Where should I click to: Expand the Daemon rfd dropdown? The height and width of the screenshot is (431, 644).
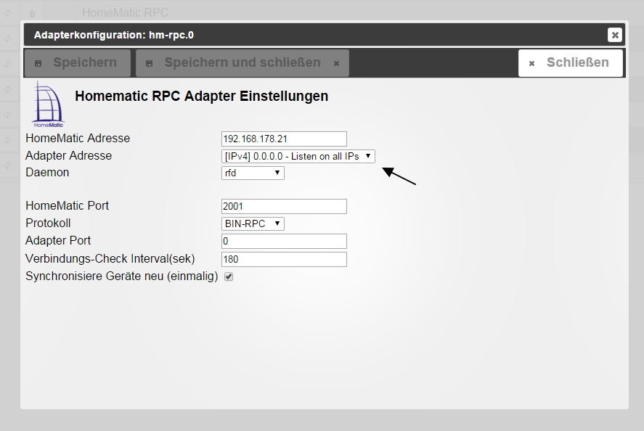point(253,173)
